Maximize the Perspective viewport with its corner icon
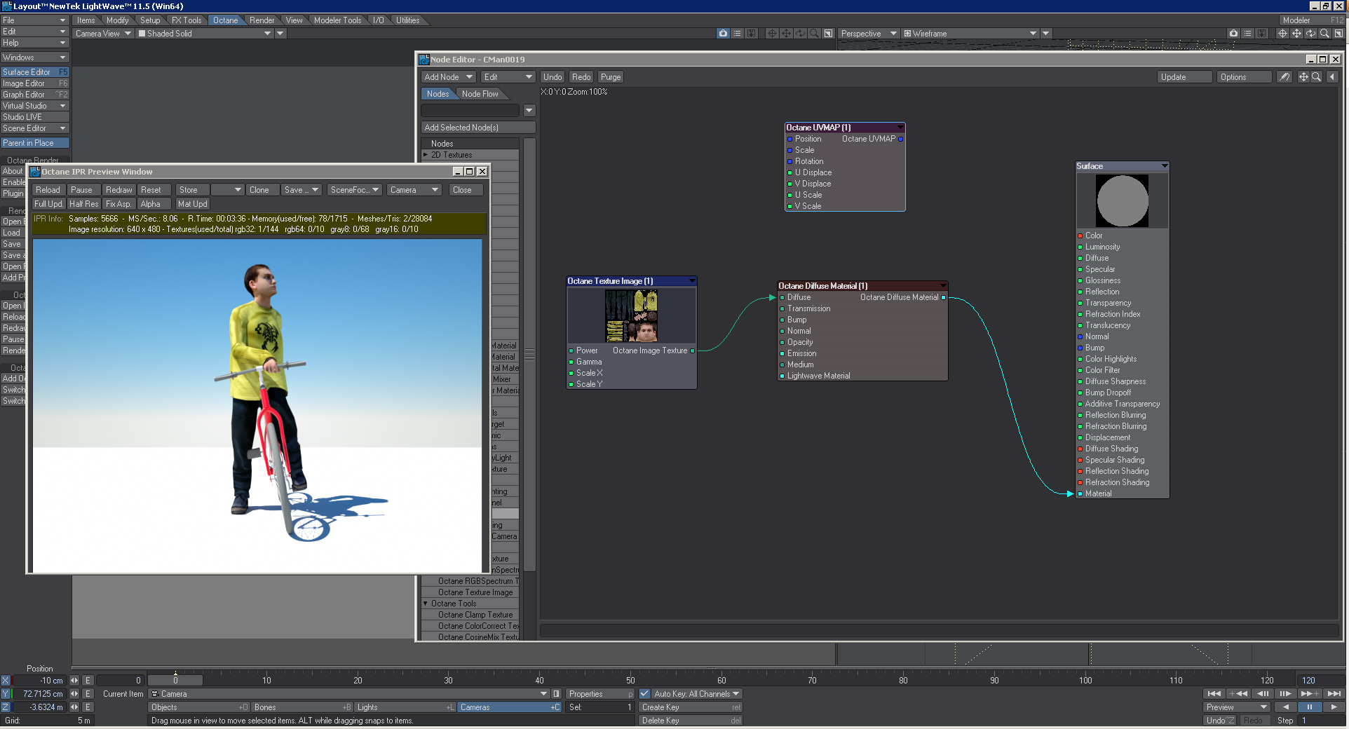This screenshot has height=729, width=1349. [1338, 34]
